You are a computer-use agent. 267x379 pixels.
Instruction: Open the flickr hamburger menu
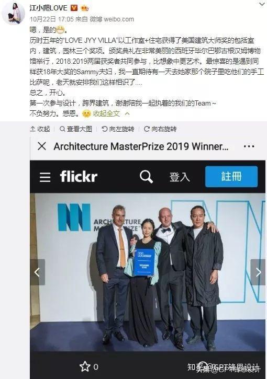(x=45, y=177)
